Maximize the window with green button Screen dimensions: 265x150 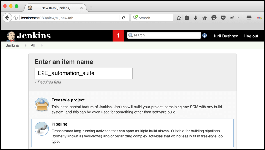coord(17,6)
